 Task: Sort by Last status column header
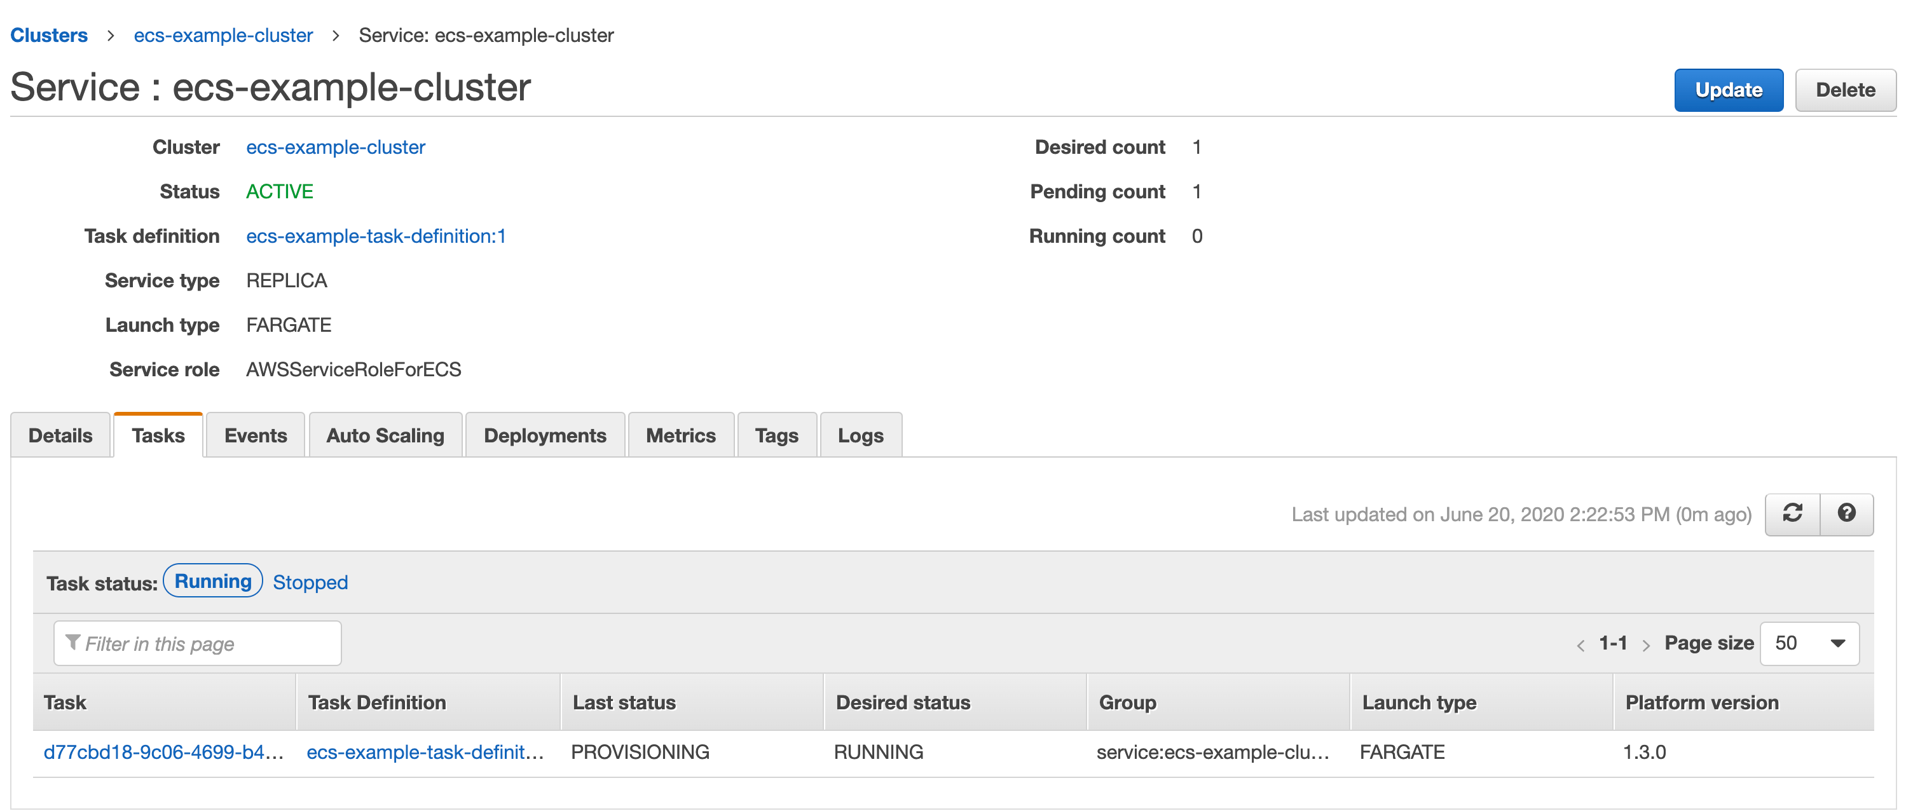[x=624, y=702]
